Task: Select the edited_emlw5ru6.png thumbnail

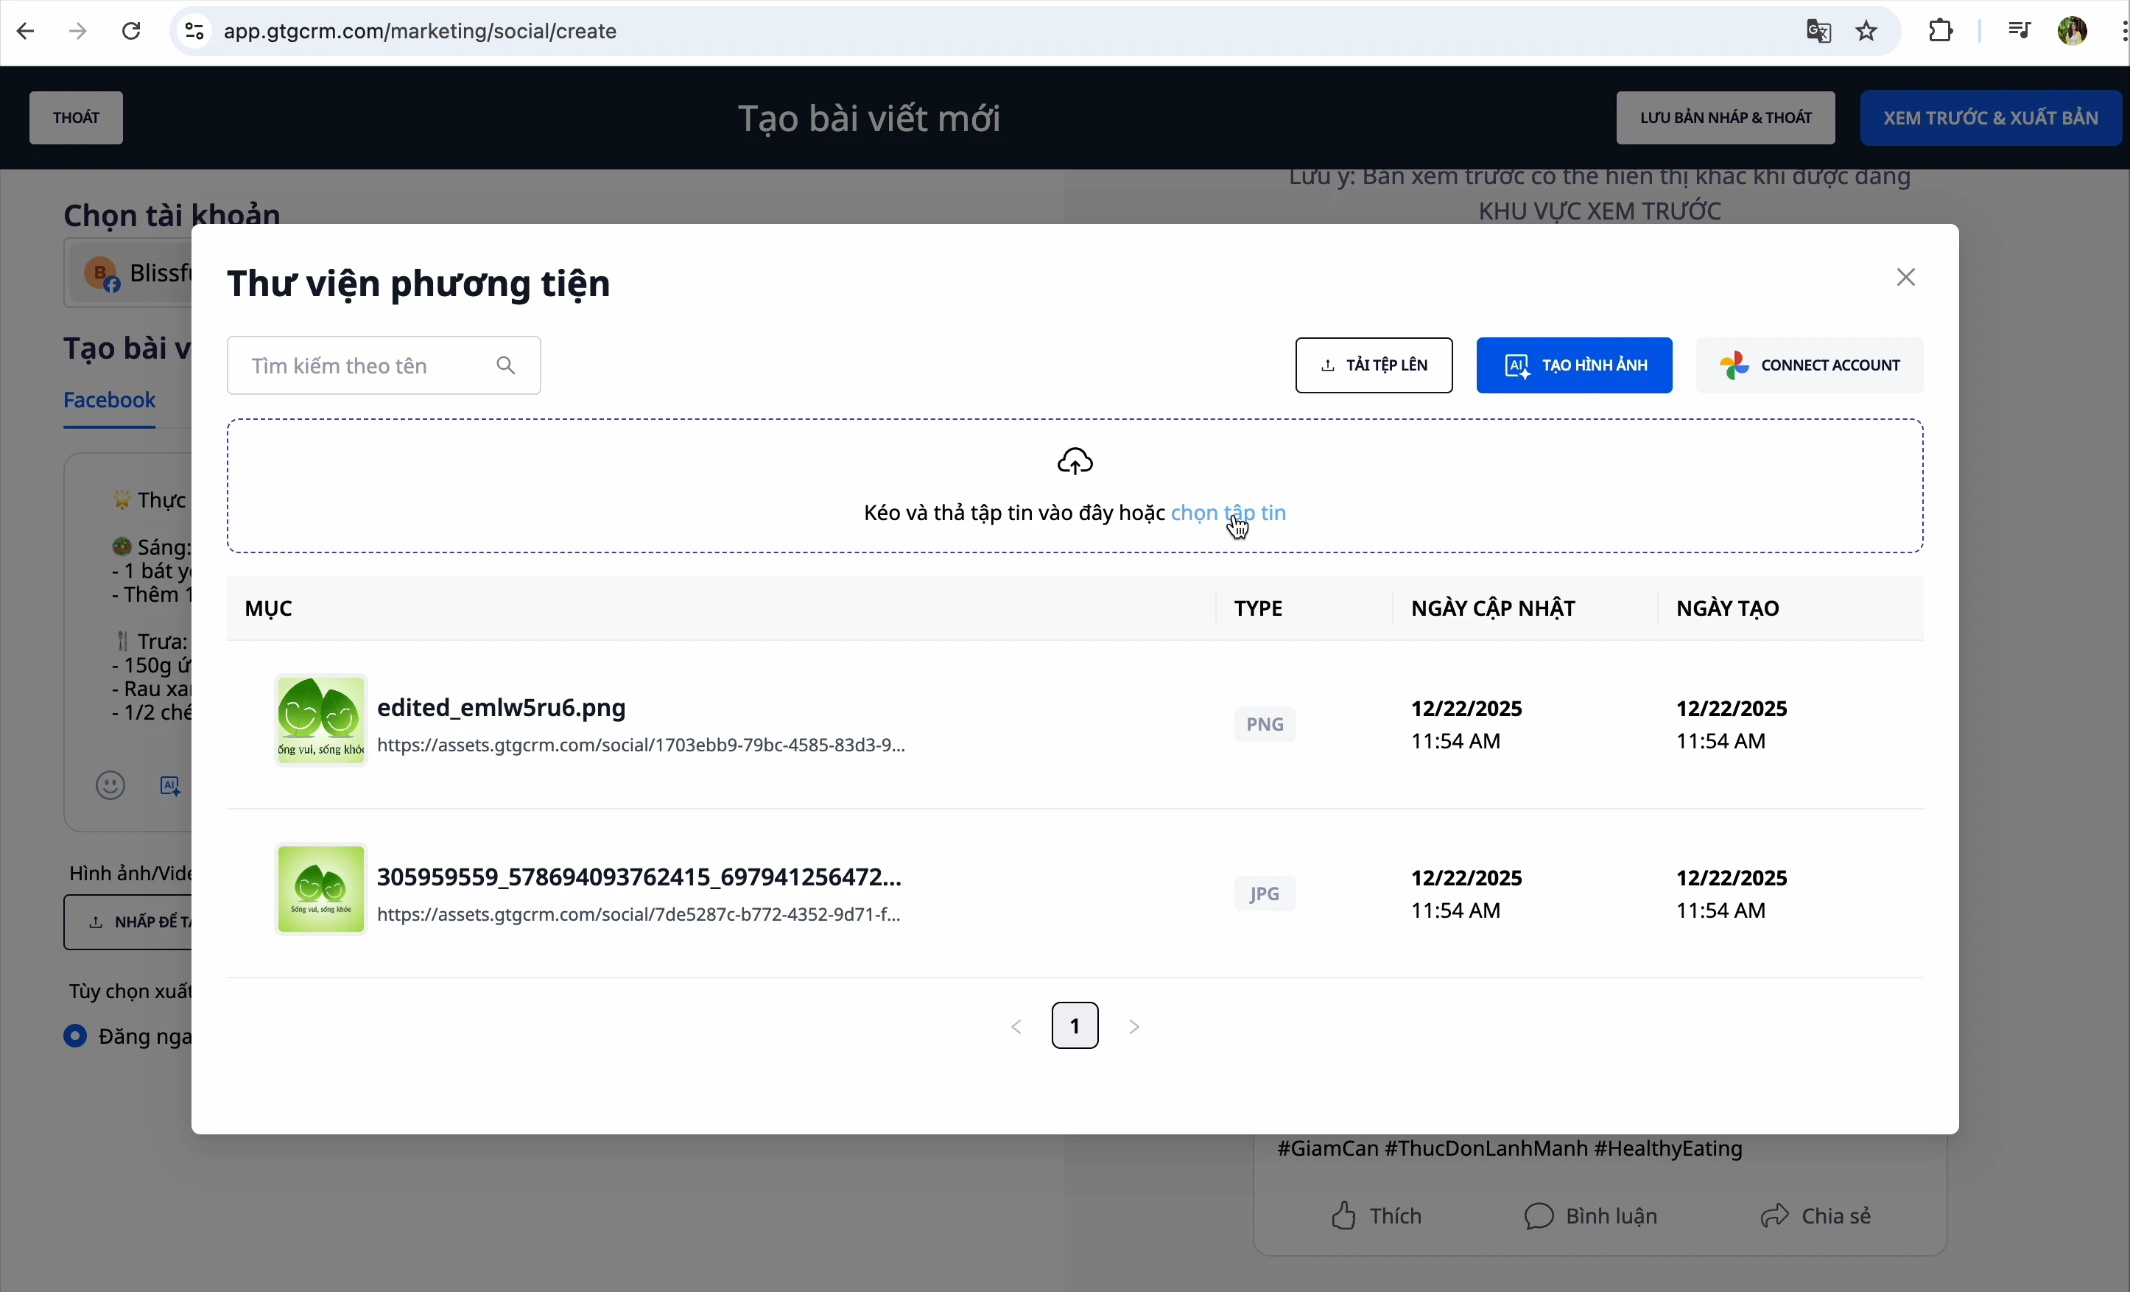Action: 320,720
